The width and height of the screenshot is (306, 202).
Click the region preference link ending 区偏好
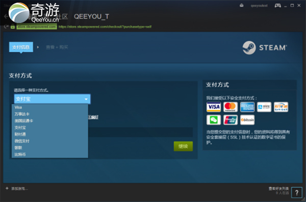coord(93,117)
